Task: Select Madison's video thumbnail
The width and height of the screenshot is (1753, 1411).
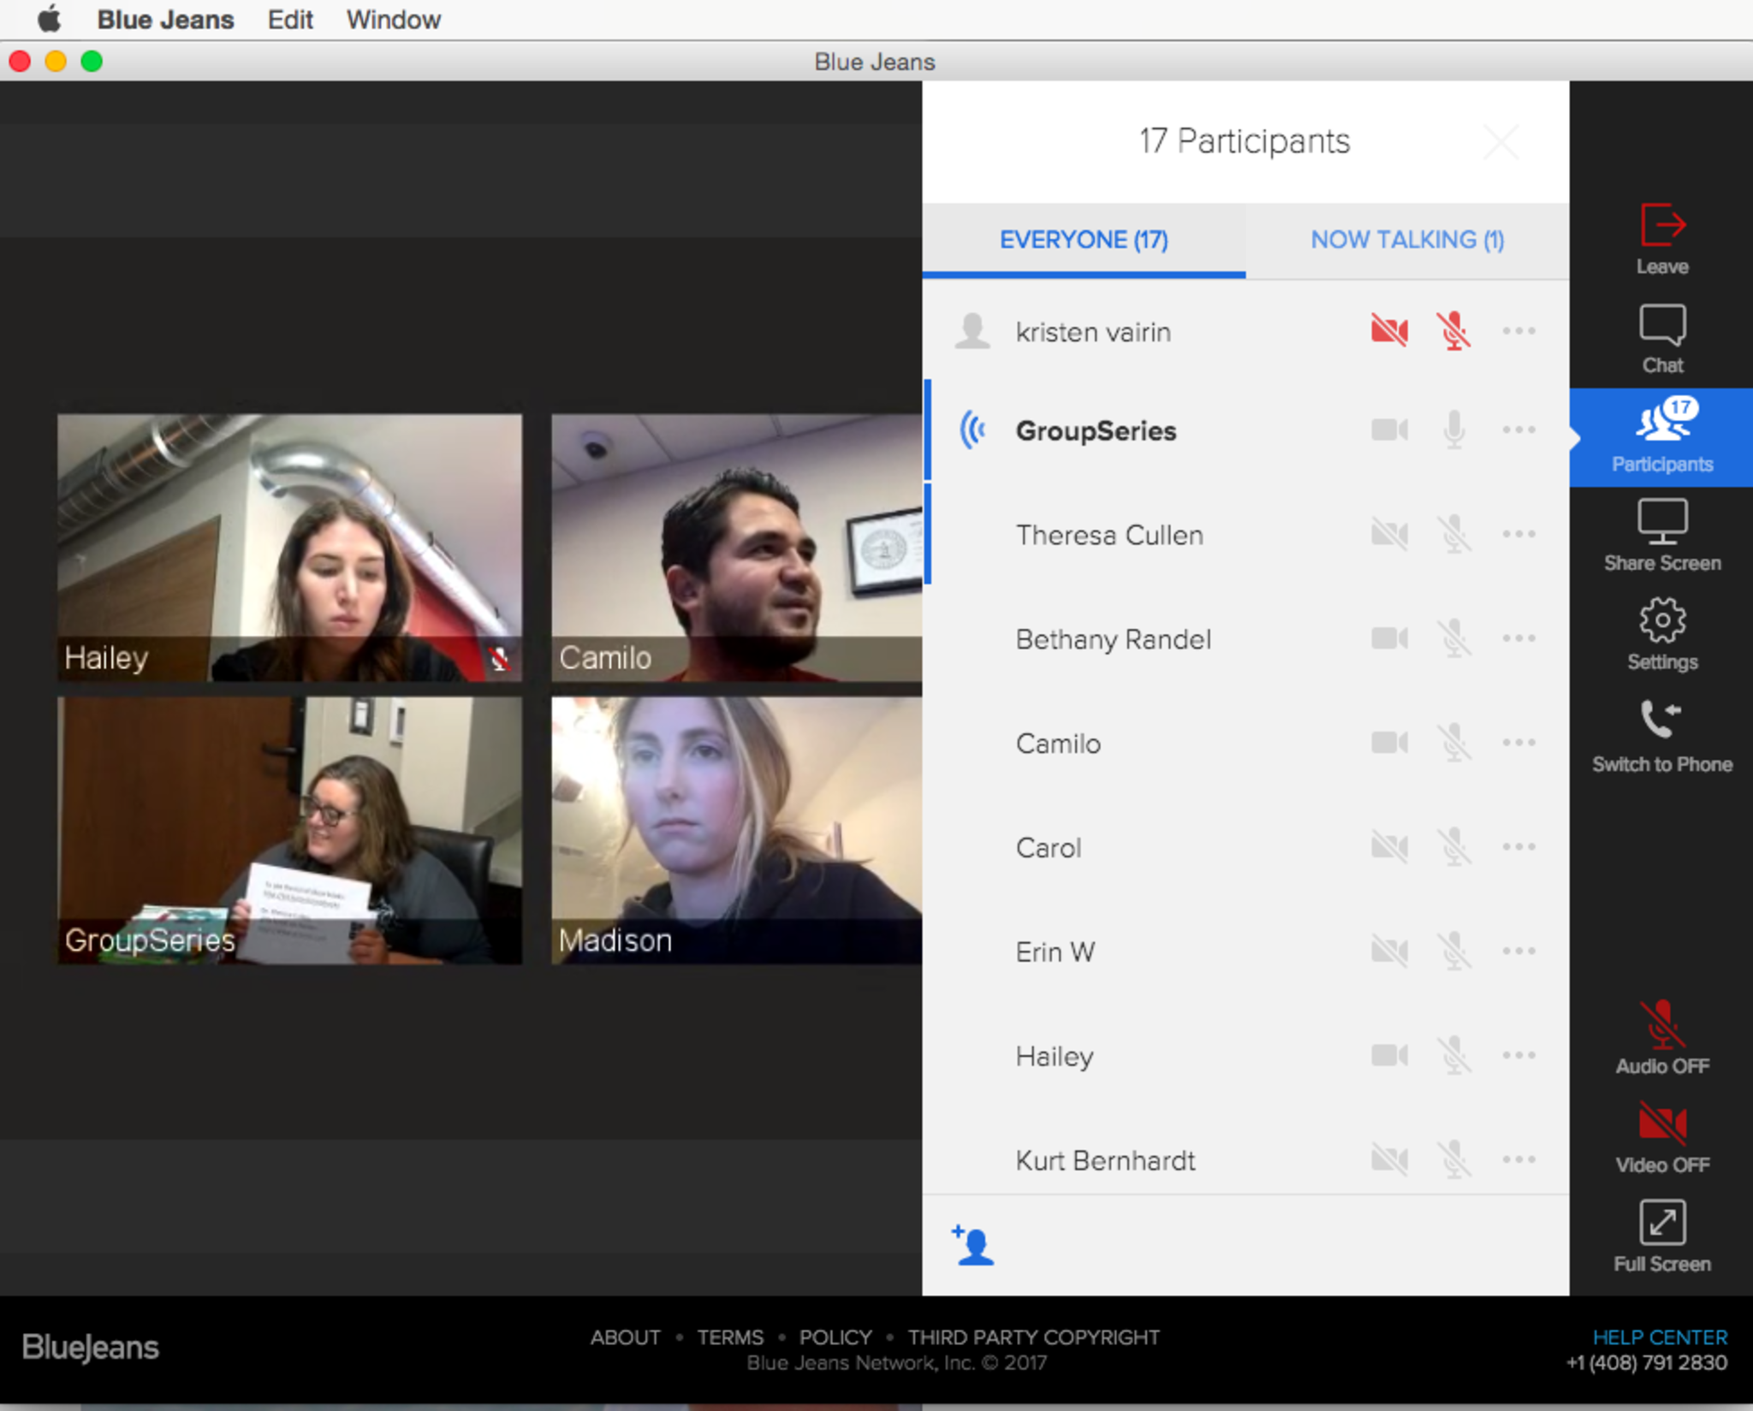Action: tap(736, 829)
